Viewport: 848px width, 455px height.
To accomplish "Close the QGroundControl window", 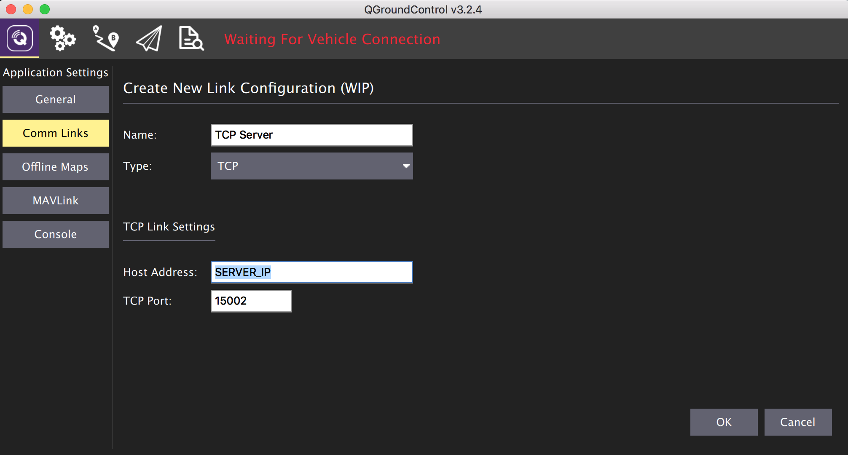I will [x=11, y=9].
